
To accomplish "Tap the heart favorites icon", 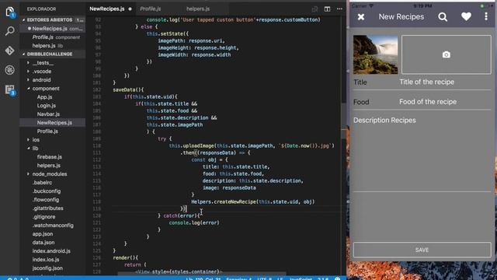I will pyautogui.click(x=466, y=16).
